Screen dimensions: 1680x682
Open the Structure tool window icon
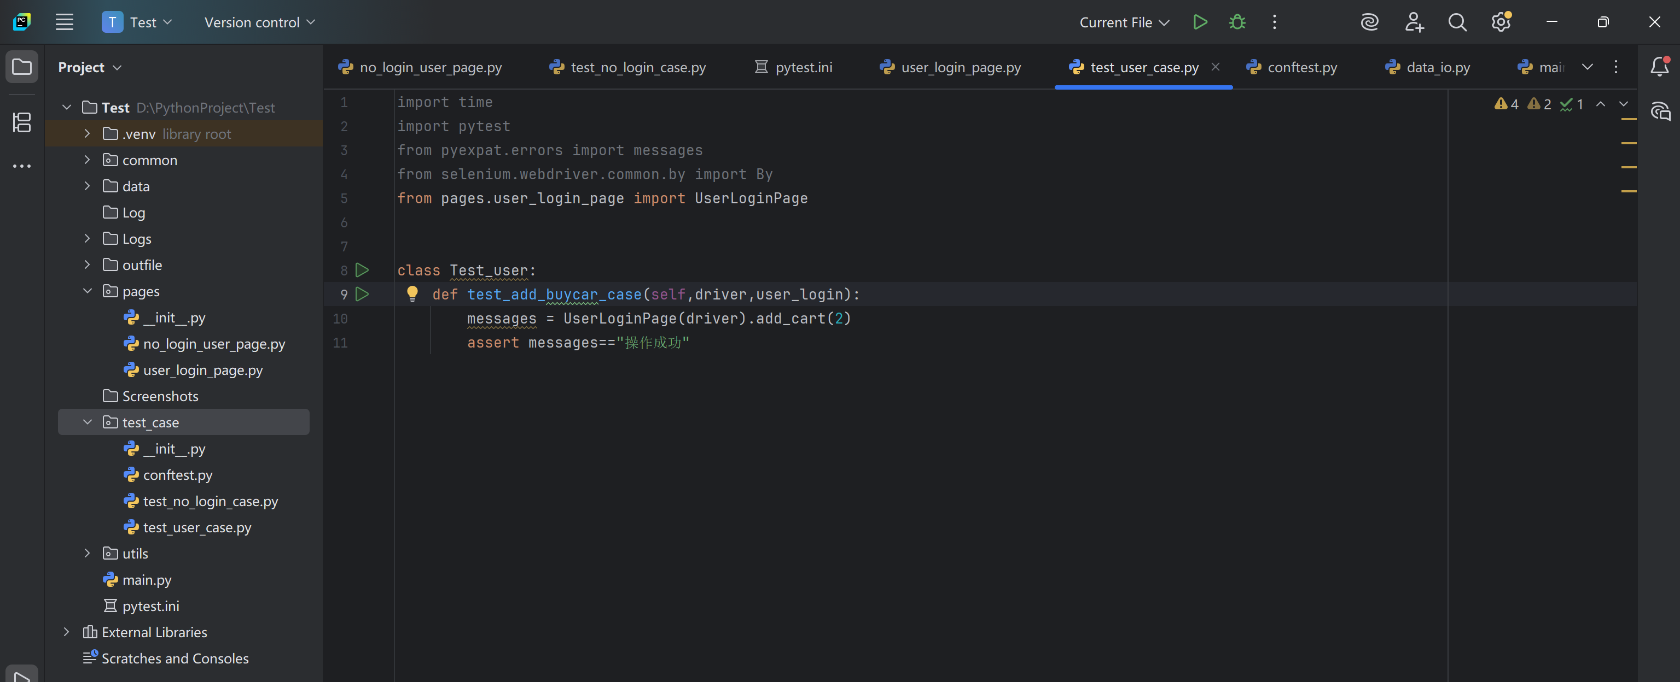(21, 122)
